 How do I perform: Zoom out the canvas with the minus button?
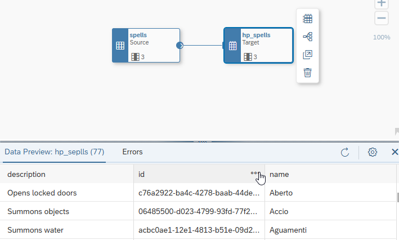(x=382, y=18)
